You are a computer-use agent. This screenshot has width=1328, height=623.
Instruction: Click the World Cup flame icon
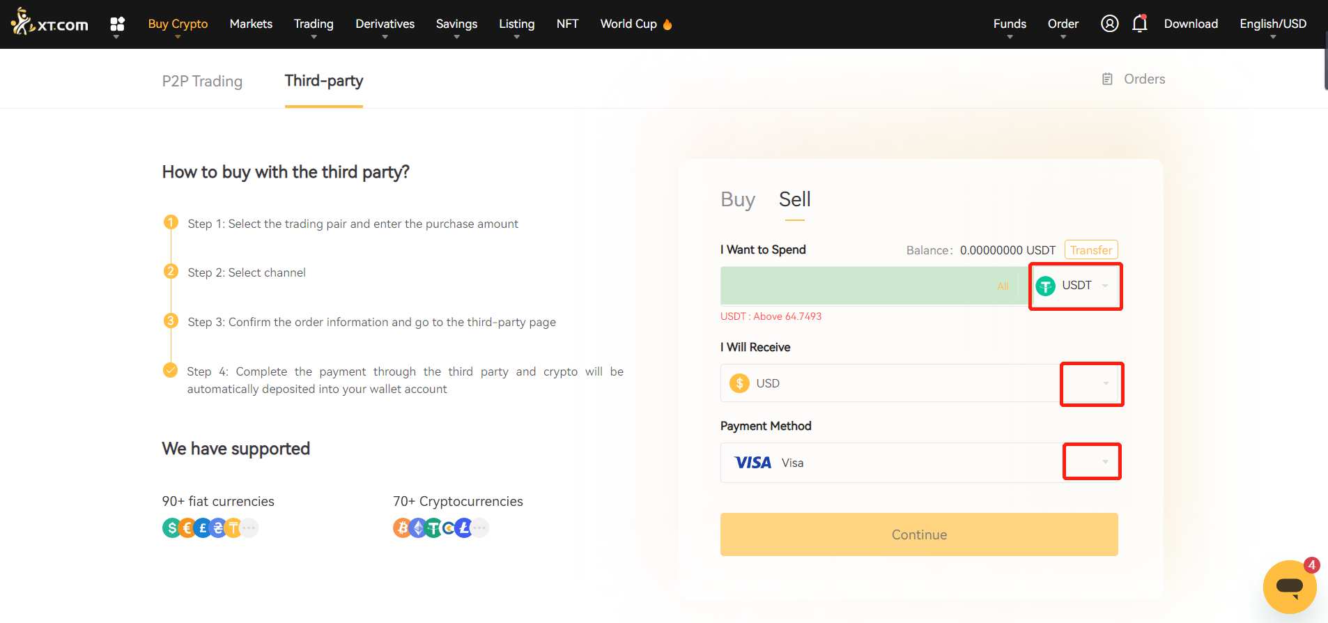pyautogui.click(x=667, y=24)
